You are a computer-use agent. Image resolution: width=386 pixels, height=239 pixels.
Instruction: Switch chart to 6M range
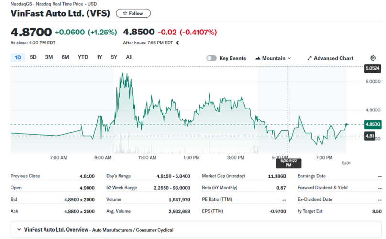[x=65, y=57]
